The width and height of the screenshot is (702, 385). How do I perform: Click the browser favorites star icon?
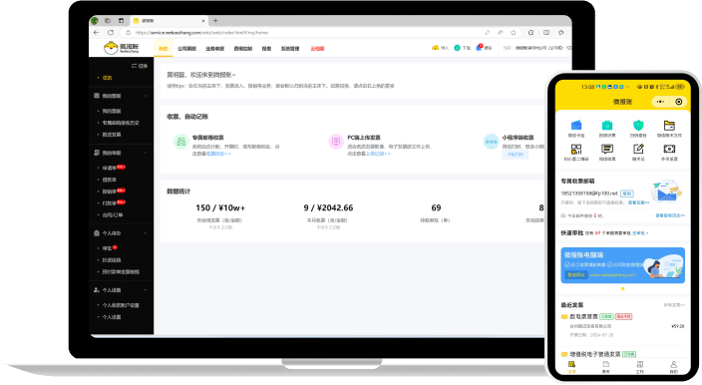[x=514, y=33]
